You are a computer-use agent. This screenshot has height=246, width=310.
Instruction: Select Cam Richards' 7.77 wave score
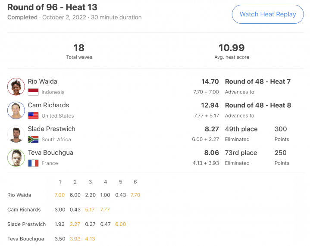[105, 210]
